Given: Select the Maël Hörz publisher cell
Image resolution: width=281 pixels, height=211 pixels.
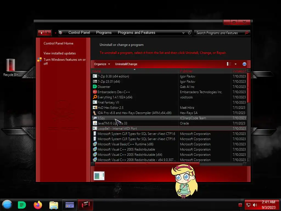Looking at the screenshot, I should [x=187, y=107].
